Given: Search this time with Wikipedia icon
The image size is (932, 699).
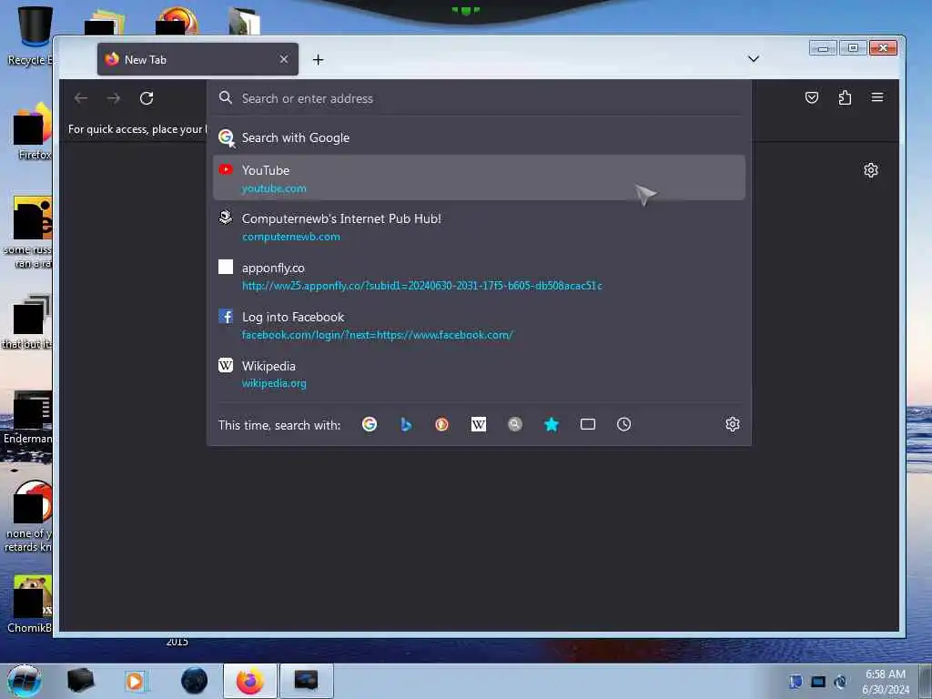Looking at the screenshot, I should (x=479, y=424).
